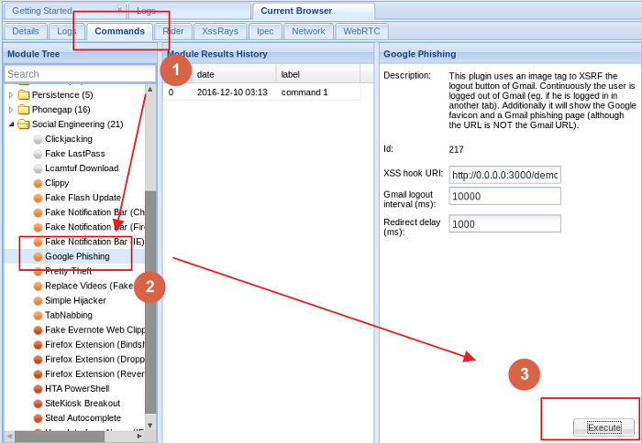This screenshot has height=443, width=642.
Task: Open the Details tab
Action: click(x=26, y=31)
